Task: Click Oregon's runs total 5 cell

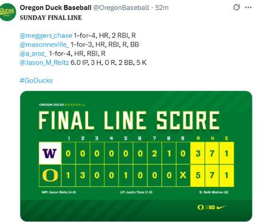Action: 198,175
